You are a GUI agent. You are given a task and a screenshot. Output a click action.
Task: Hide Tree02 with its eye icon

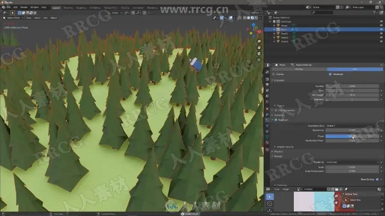(381, 37)
